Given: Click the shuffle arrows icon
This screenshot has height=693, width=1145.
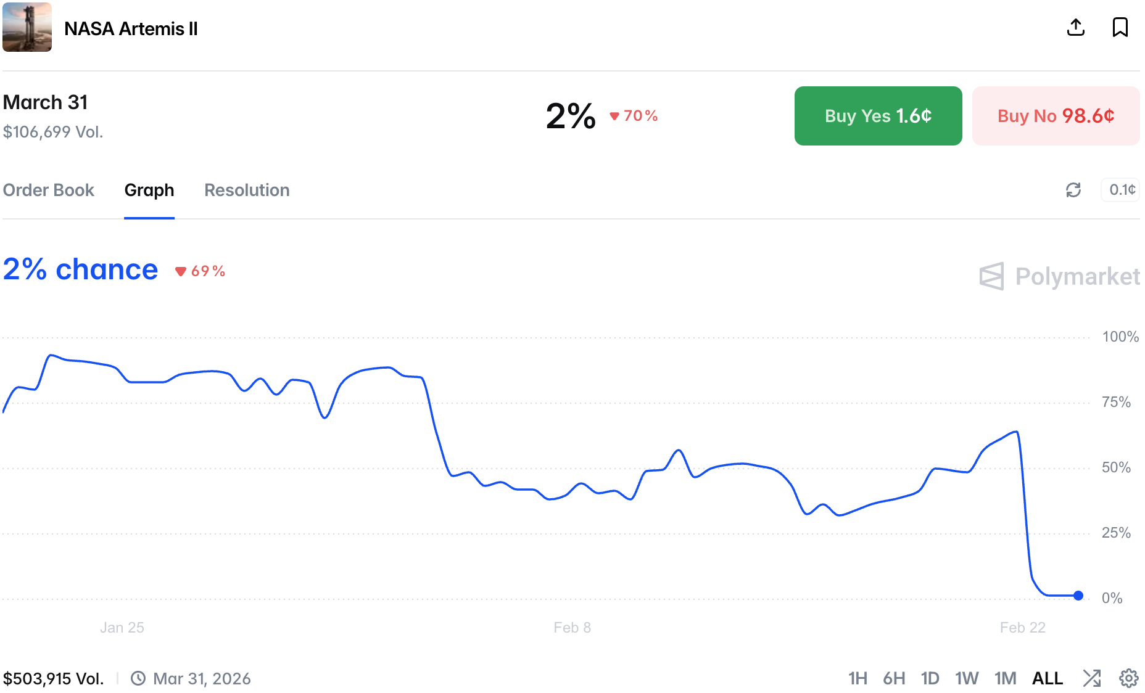Looking at the screenshot, I should [1092, 678].
